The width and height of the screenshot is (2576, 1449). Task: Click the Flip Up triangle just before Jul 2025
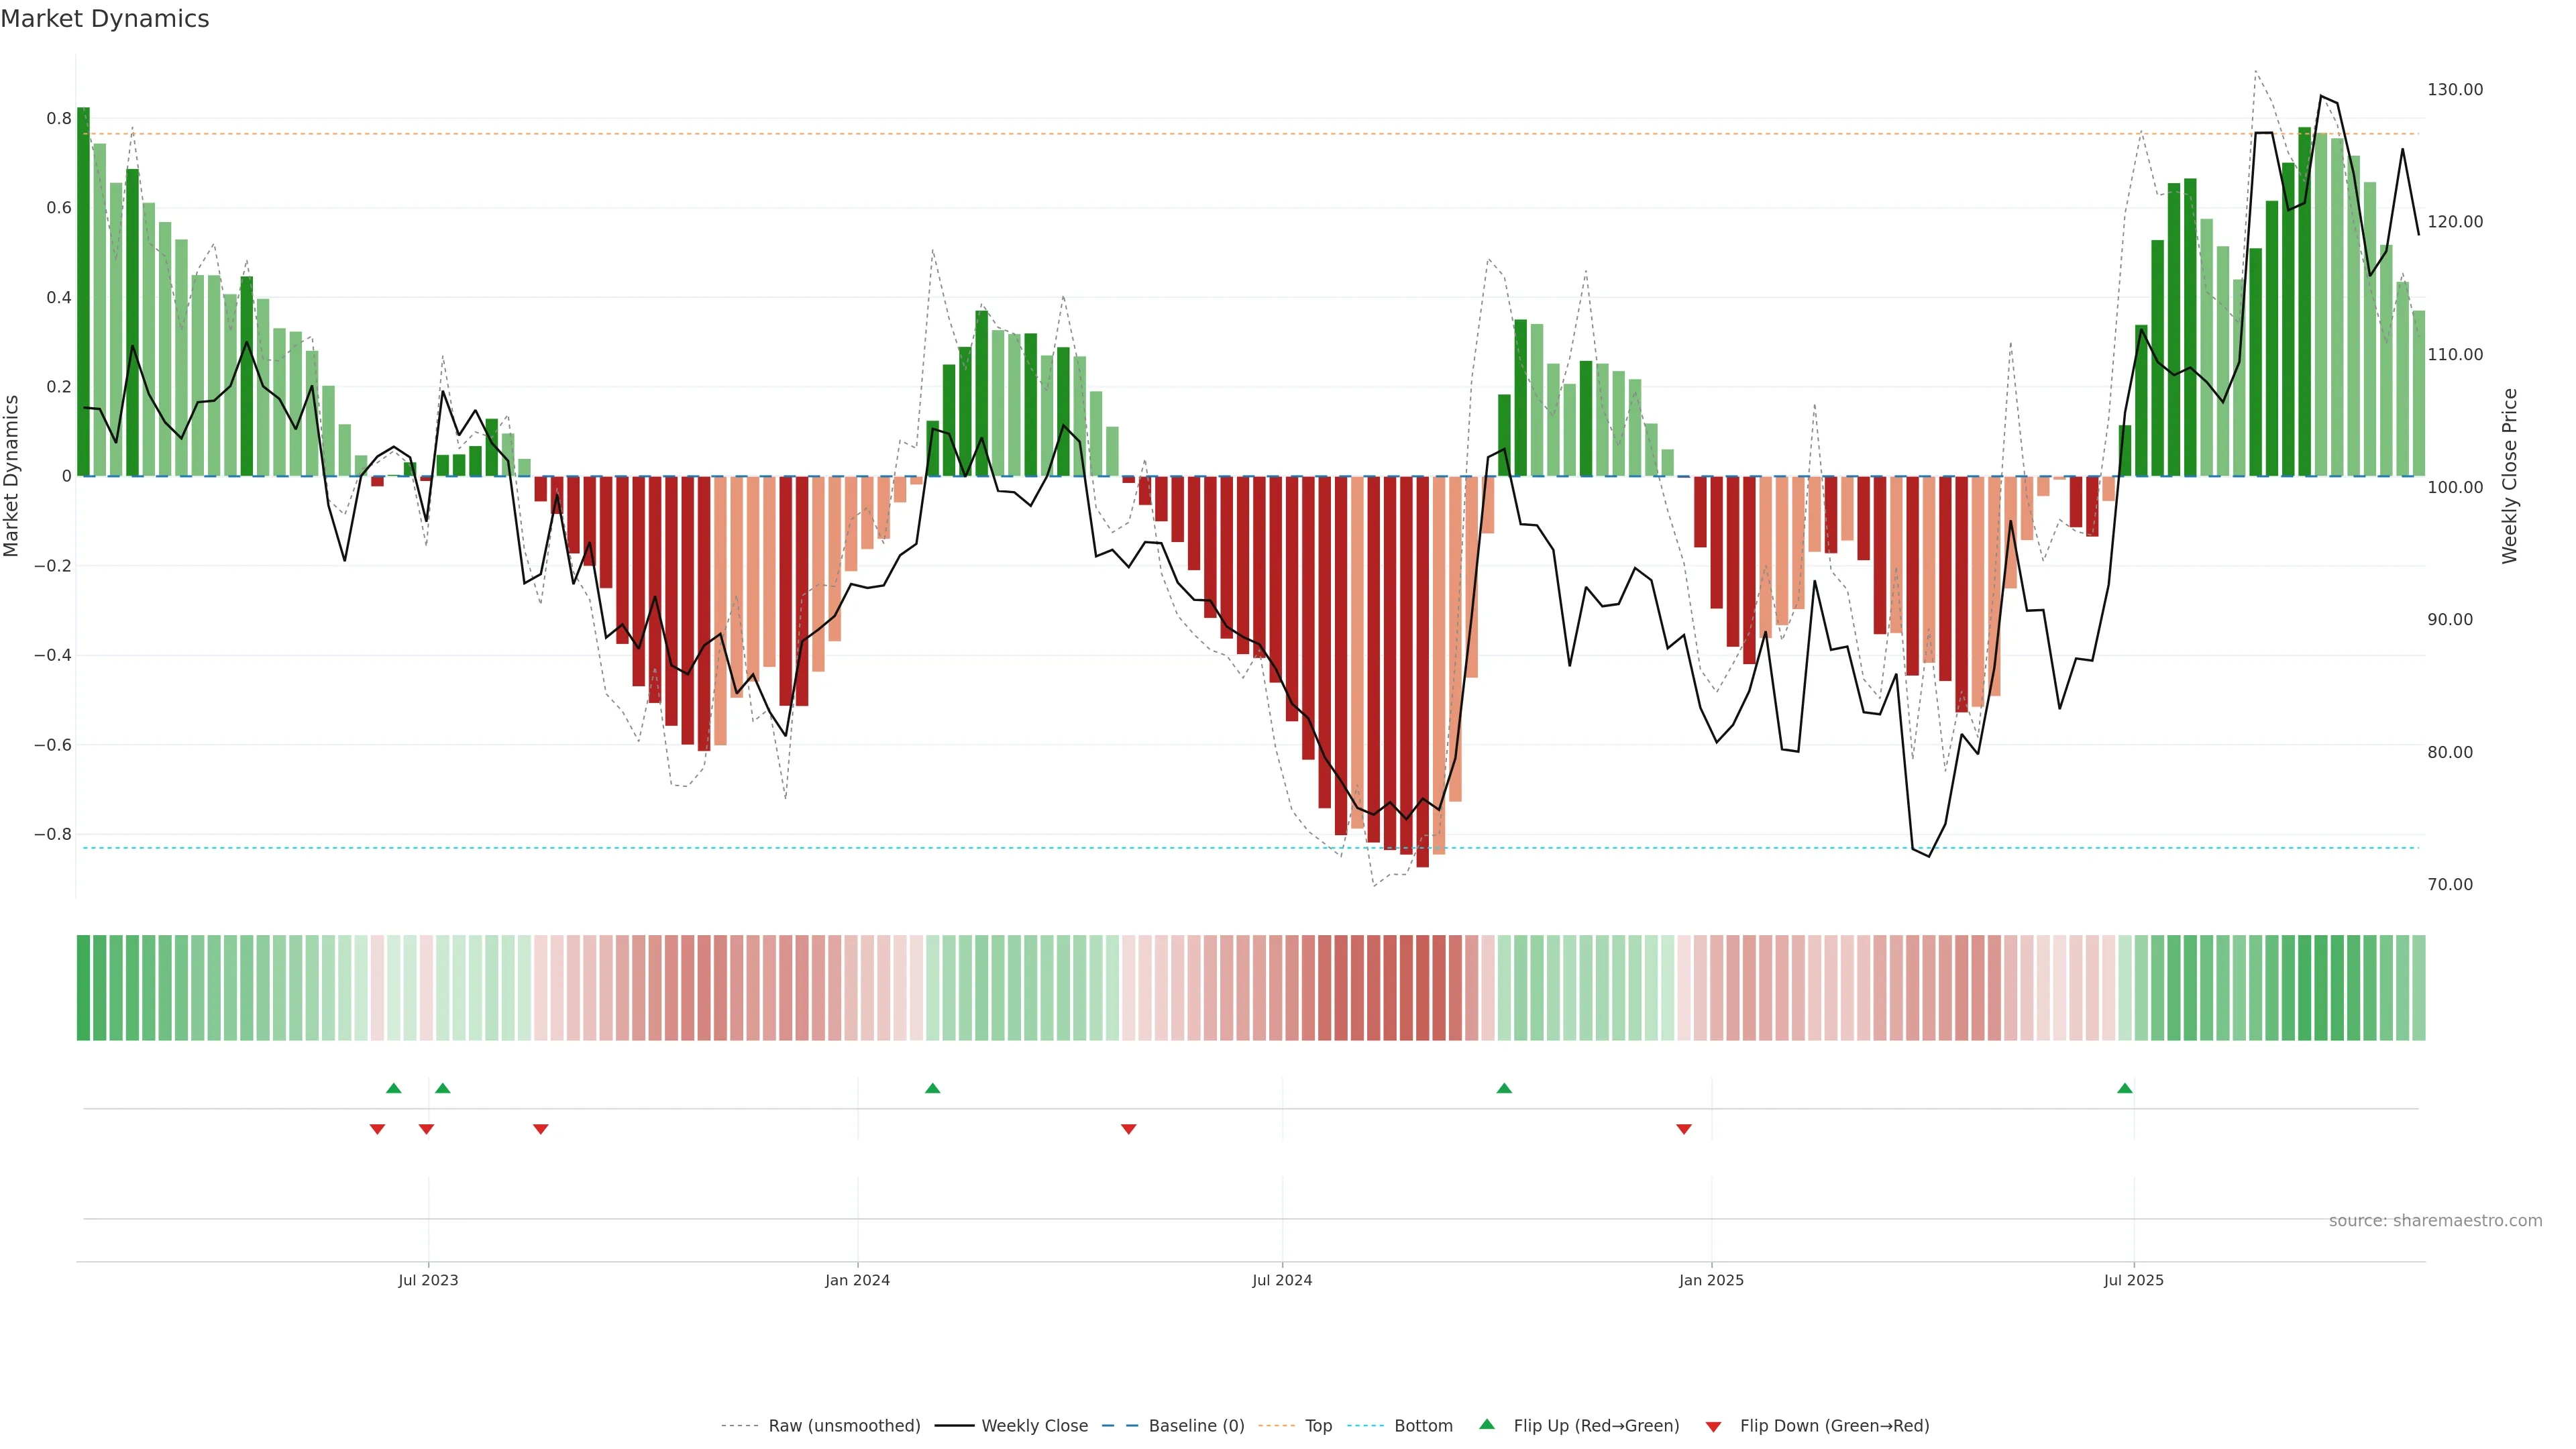[x=2125, y=1088]
